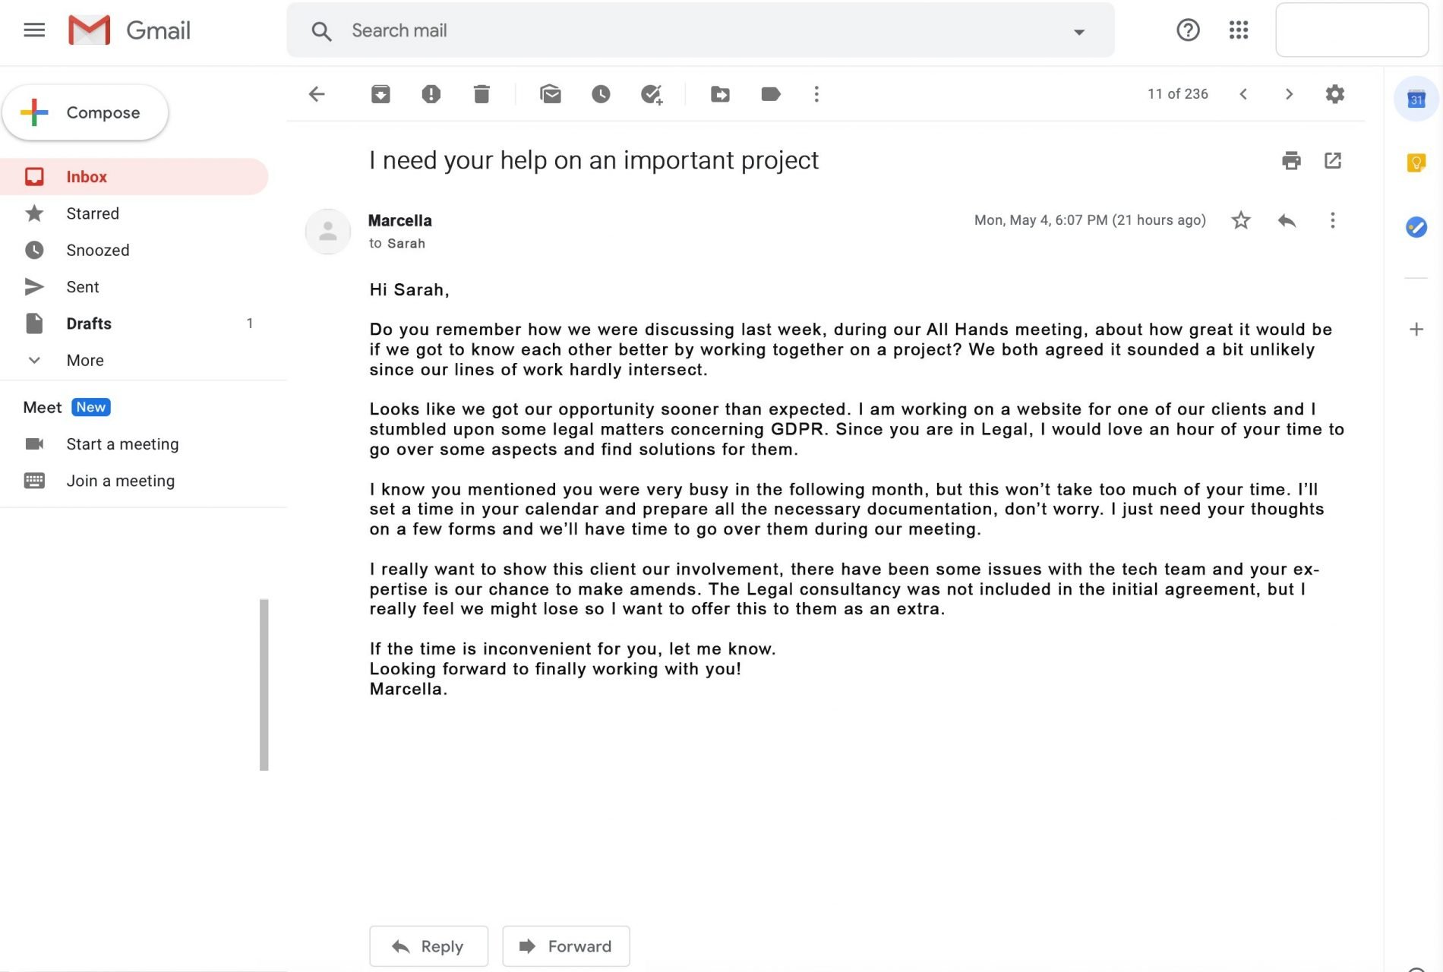Snooze this email

pos(601,93)
